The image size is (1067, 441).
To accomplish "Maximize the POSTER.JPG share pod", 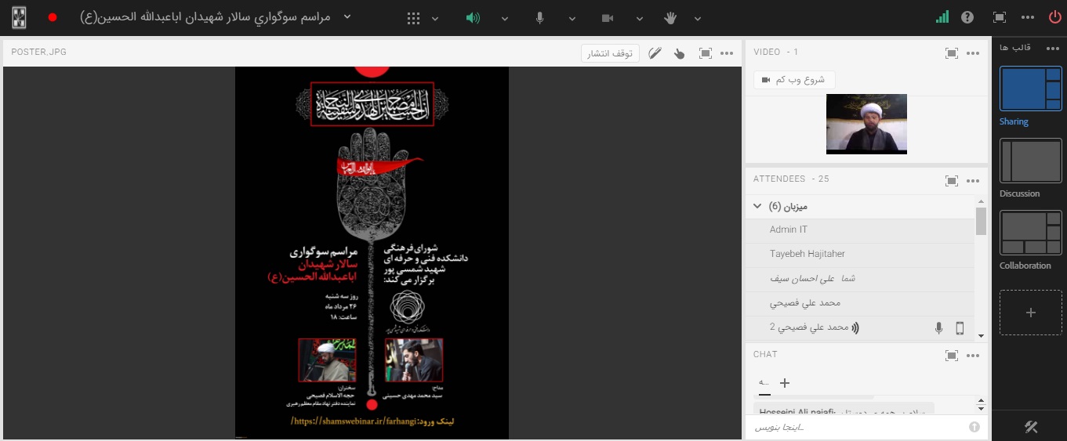I will pyautogui.click(x=706, y=53).
